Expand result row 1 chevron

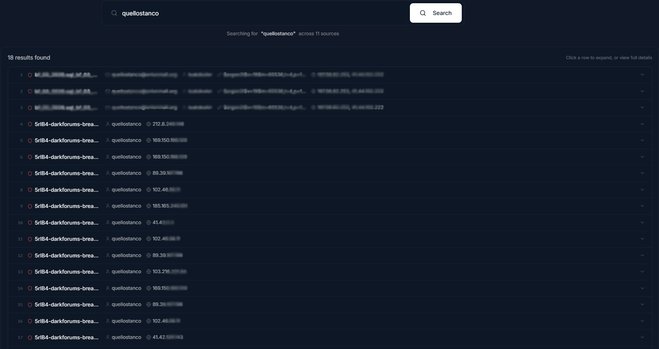642,75
